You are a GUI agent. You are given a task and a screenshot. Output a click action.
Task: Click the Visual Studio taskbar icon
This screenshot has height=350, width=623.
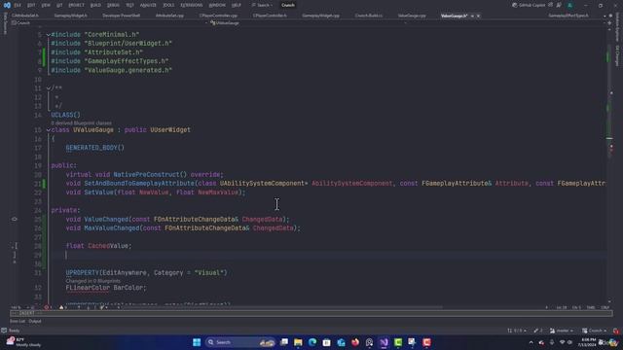(x=384, y=342)
